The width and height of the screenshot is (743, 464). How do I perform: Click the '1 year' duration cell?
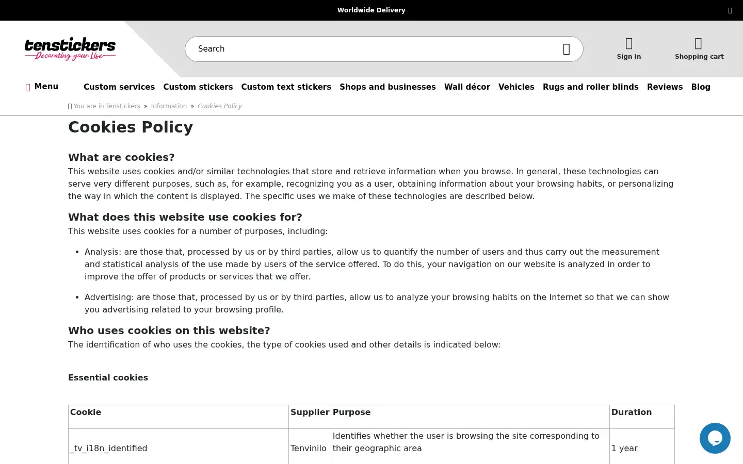coord(642,448)
